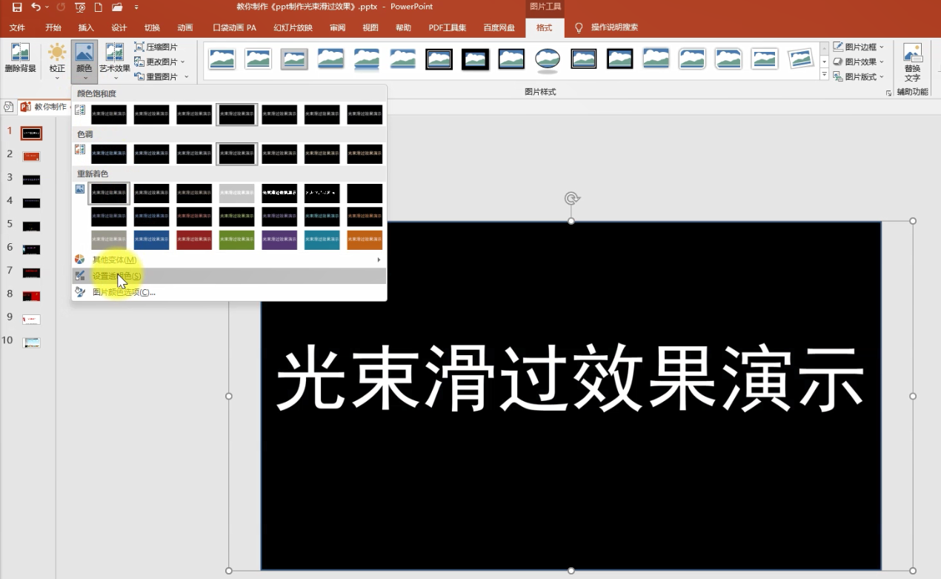Choose the blue recolor swatch in bottom row
This screenshot has height=579, width=941.
coord(151,239)
